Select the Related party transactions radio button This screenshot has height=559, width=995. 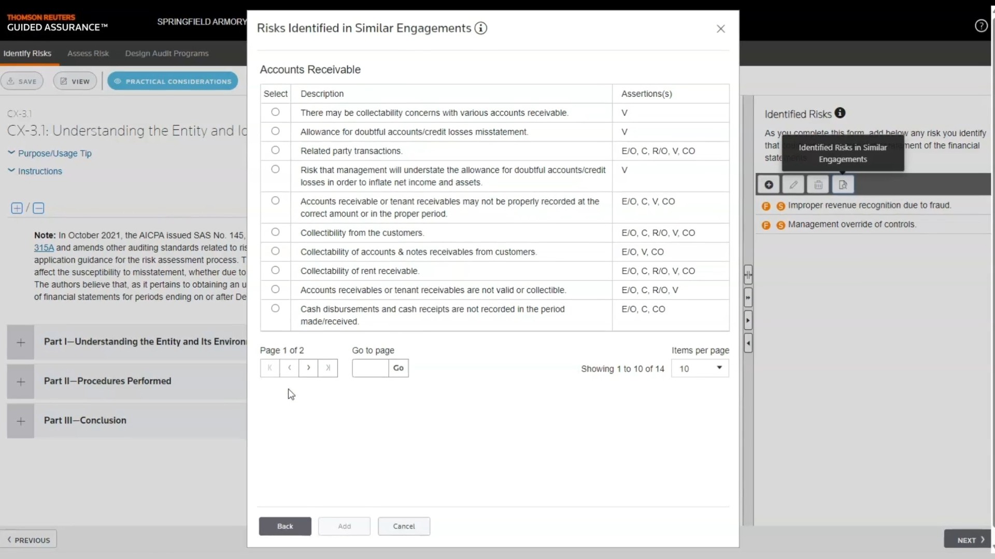pyautogui.click(x=275, y=150)
